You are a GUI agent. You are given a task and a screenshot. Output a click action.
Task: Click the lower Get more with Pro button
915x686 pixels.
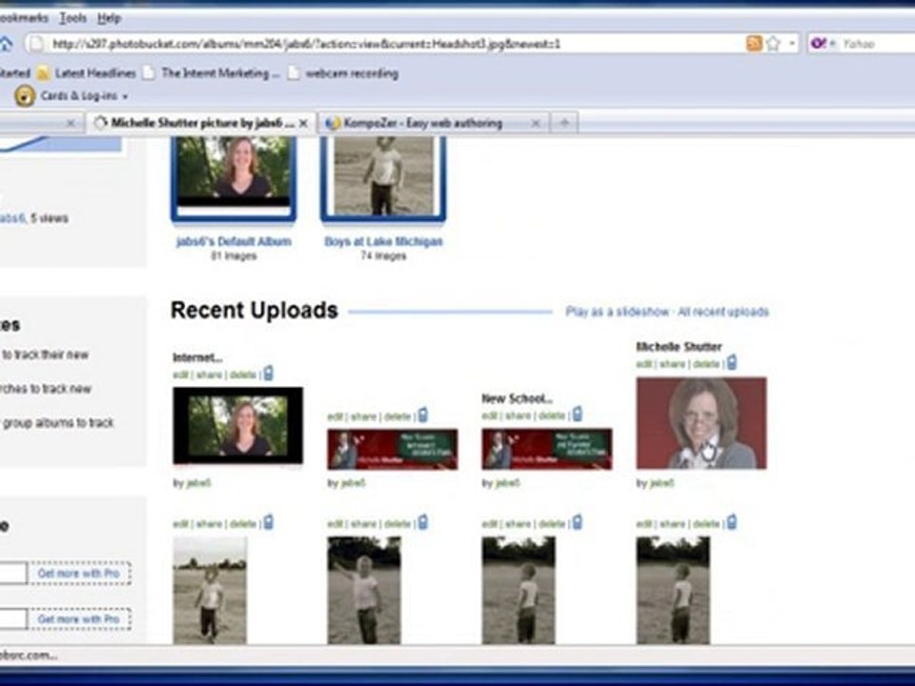click(79, 619)
